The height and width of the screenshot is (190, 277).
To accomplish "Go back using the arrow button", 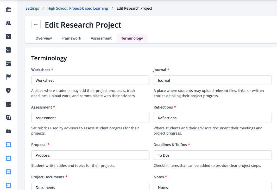I will (36, 24).
